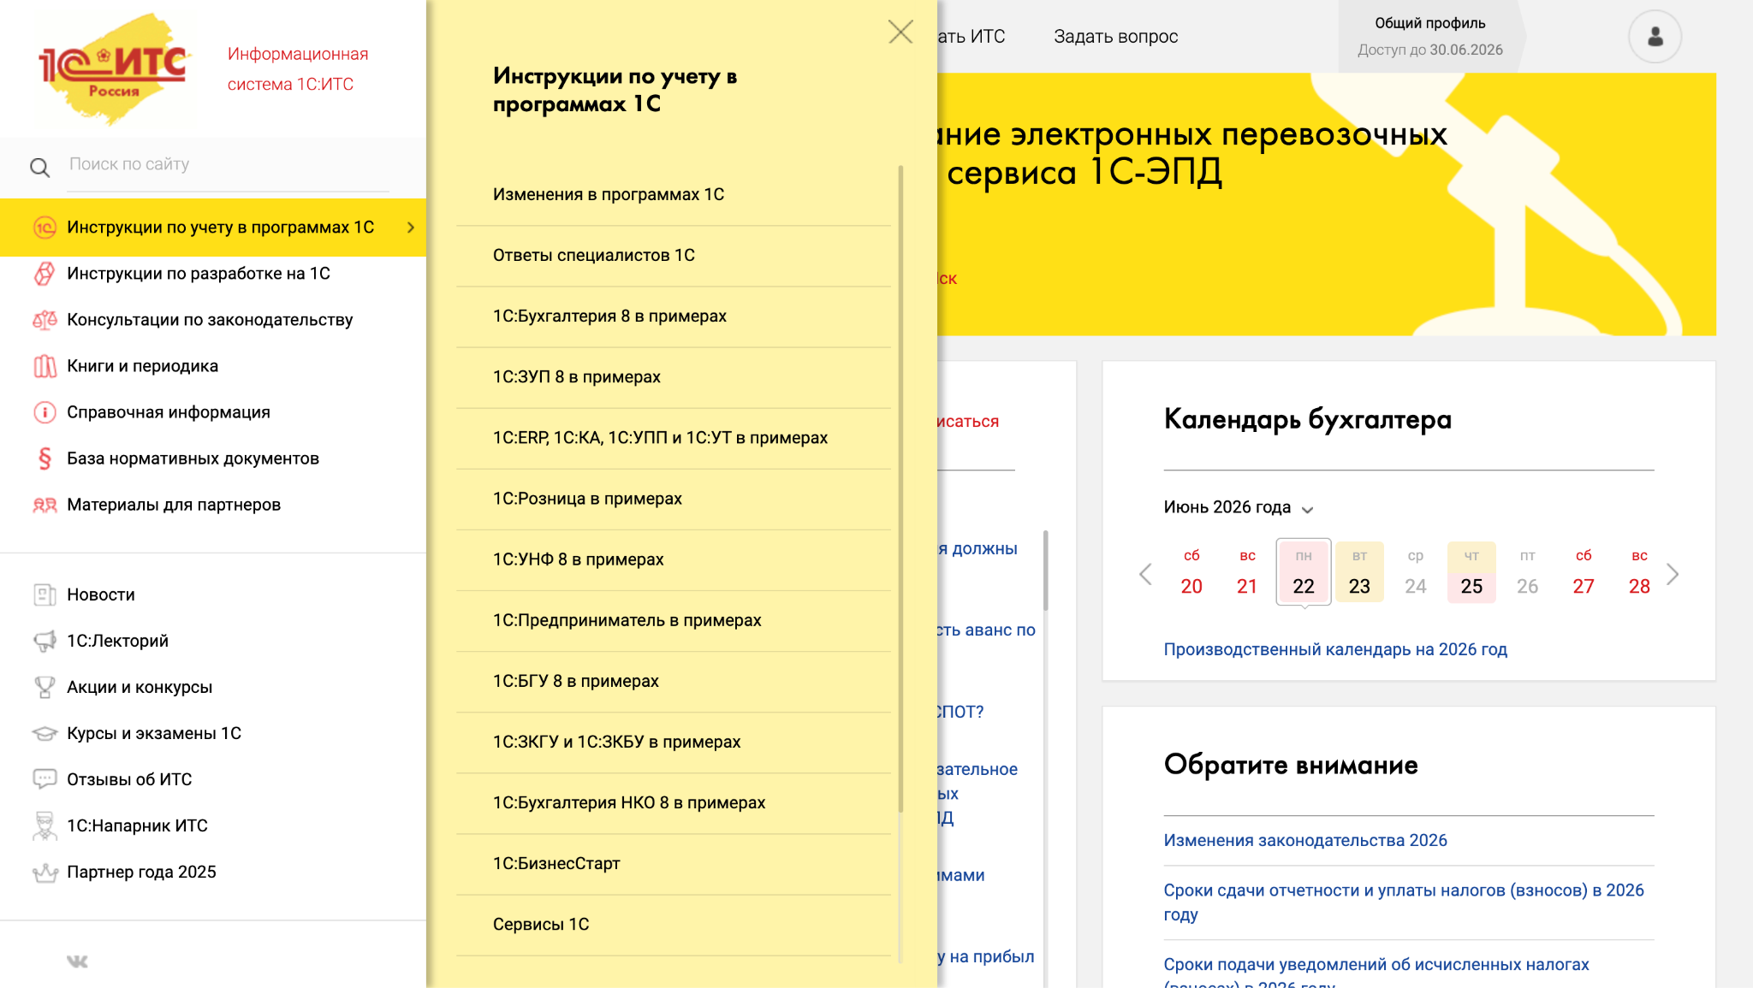
Task: Click the yellow submenu vertical scrollbar
Action: [x=900, y=489]
